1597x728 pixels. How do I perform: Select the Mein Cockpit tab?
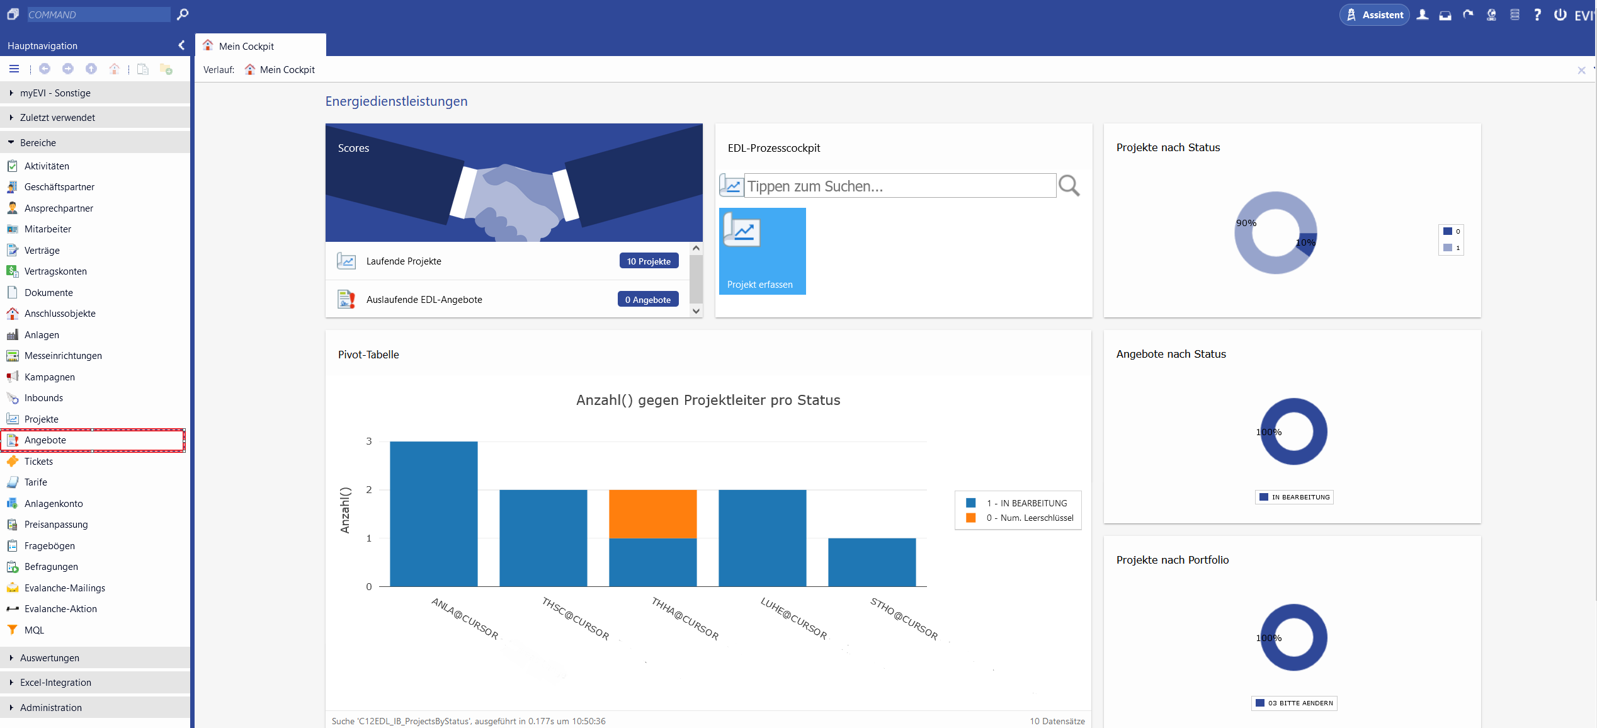pos(246,46)
